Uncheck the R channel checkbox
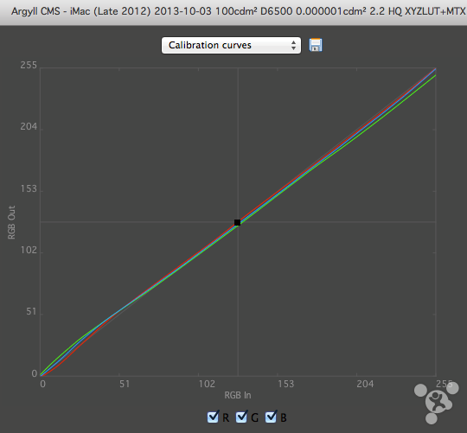The height and width of the screenshot is (433, 467). [213, 417]
